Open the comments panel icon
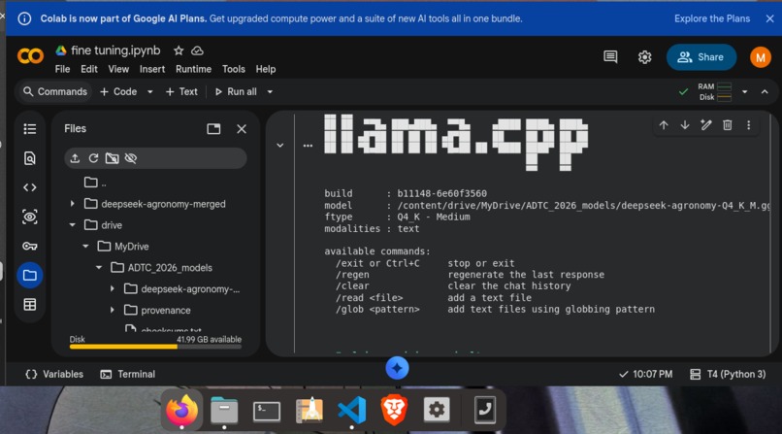This screenshot has height=434, width=782. point(610,57)
